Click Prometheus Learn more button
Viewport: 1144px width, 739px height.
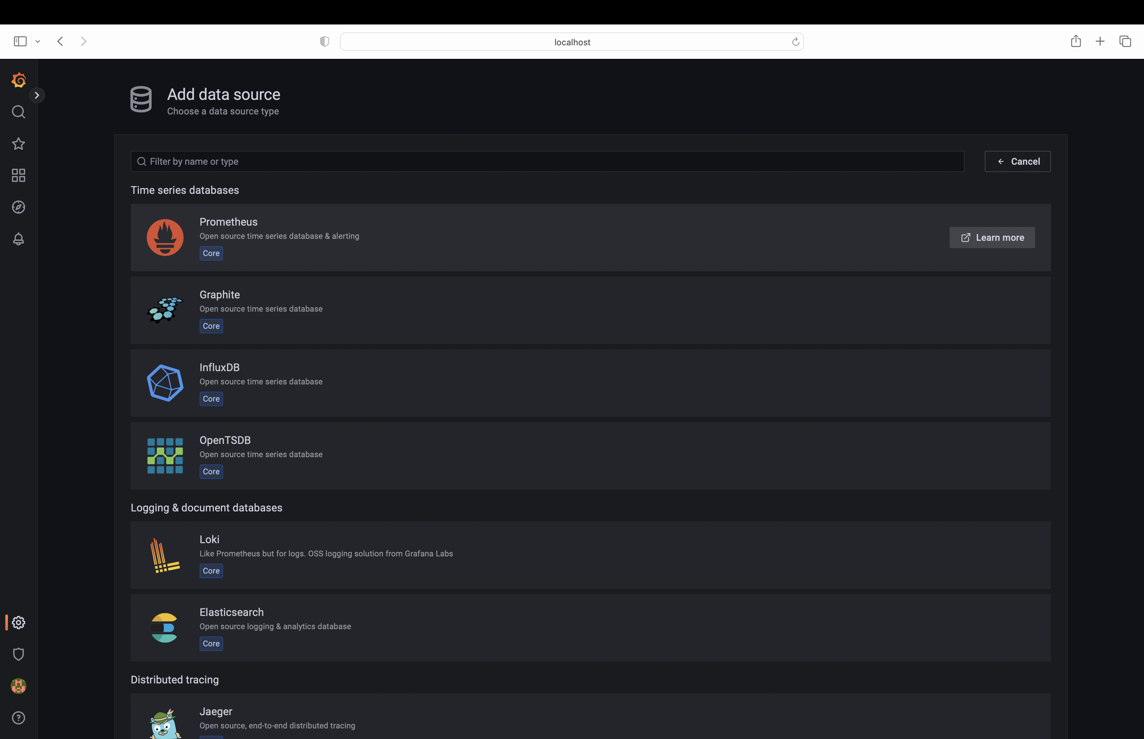992,238
